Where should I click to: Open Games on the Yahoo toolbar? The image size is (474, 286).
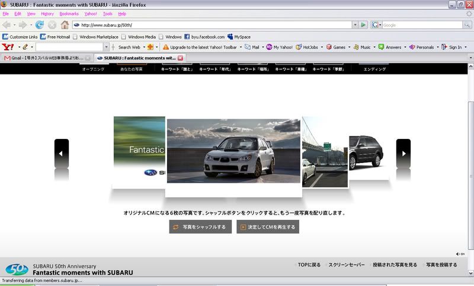tap(336, 47)
